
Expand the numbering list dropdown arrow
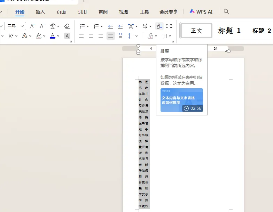[x=102, y=26]
